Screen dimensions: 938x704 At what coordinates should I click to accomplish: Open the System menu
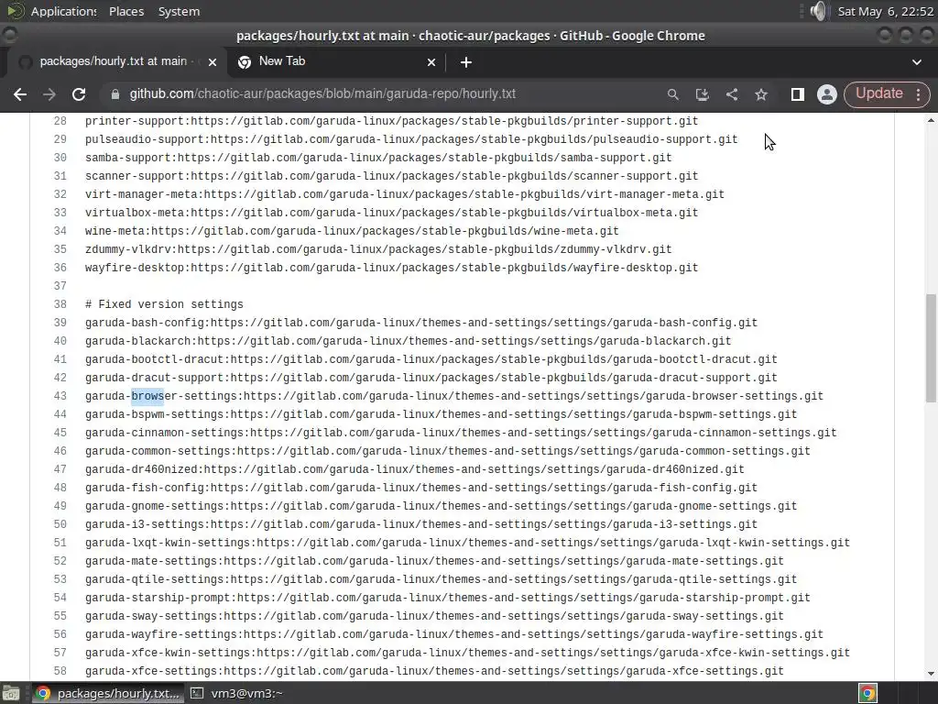tap(179, 11)
